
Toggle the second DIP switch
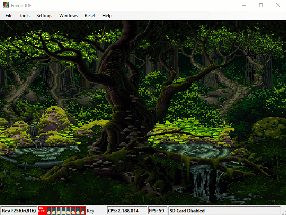54,211
